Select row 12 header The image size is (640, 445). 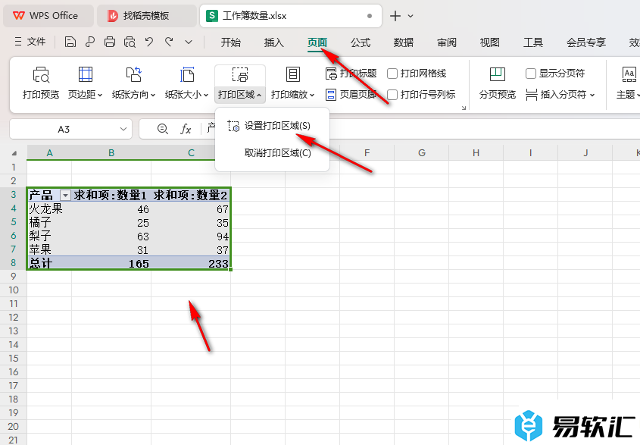[14, 317]
